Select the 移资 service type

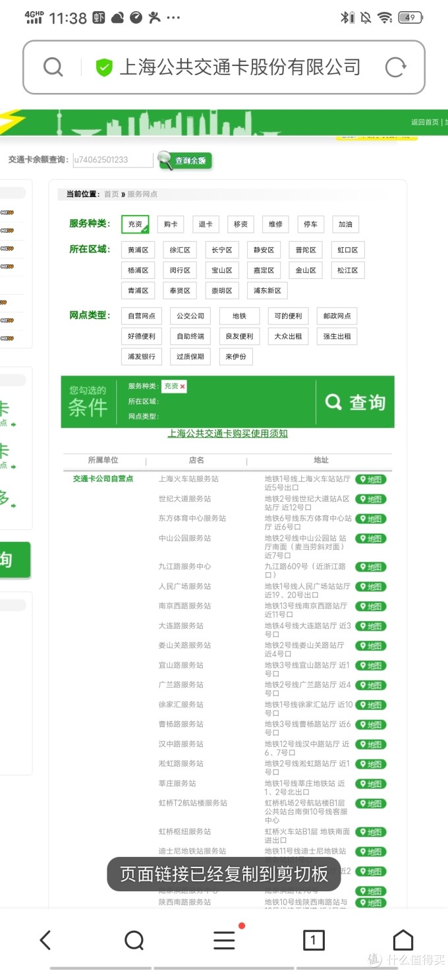(x=240, y=224)
